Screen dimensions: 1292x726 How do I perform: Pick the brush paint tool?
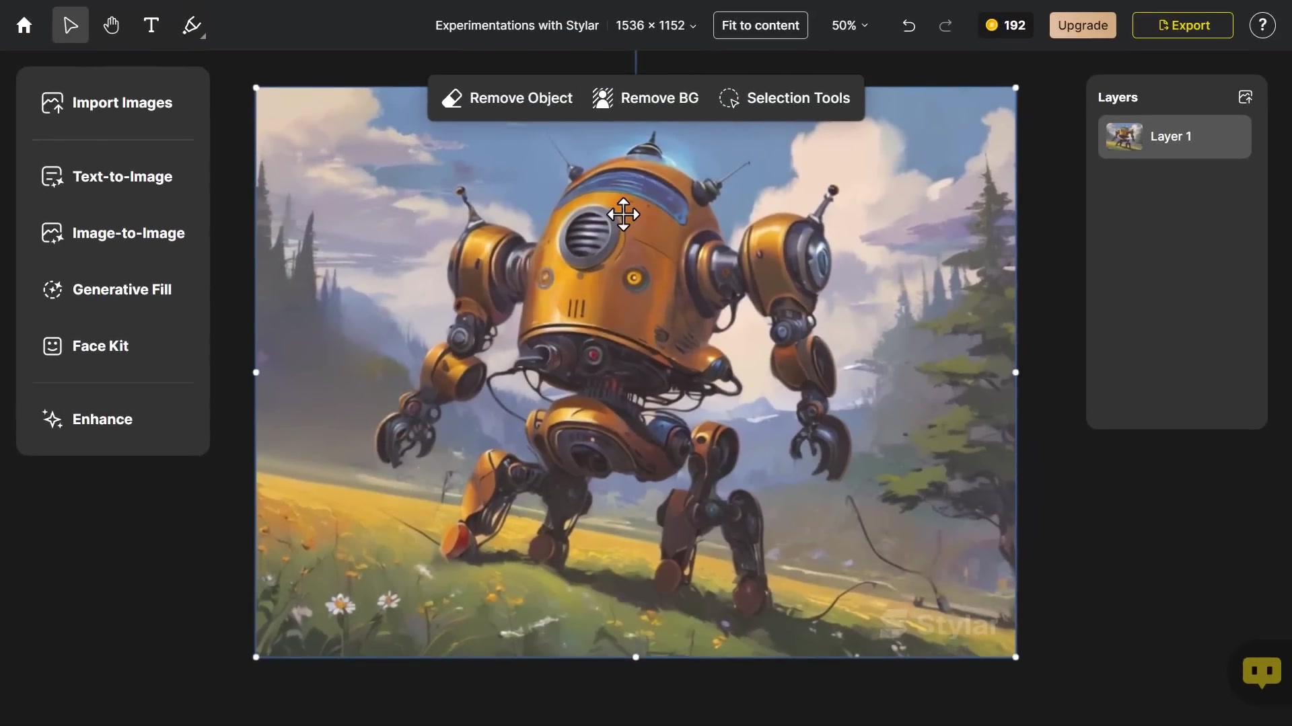pyautogui.click(x=192, y=26)
